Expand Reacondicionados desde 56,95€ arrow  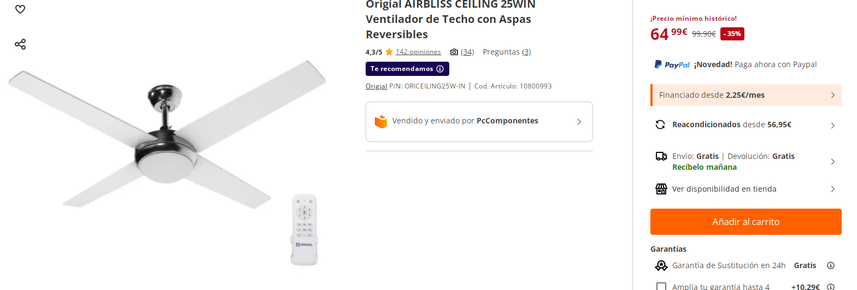[833, 126]
